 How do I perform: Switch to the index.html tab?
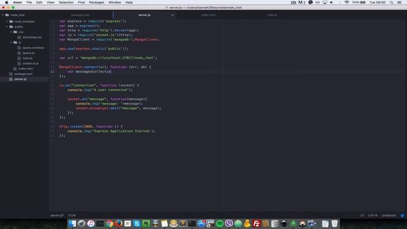[209, 15]
